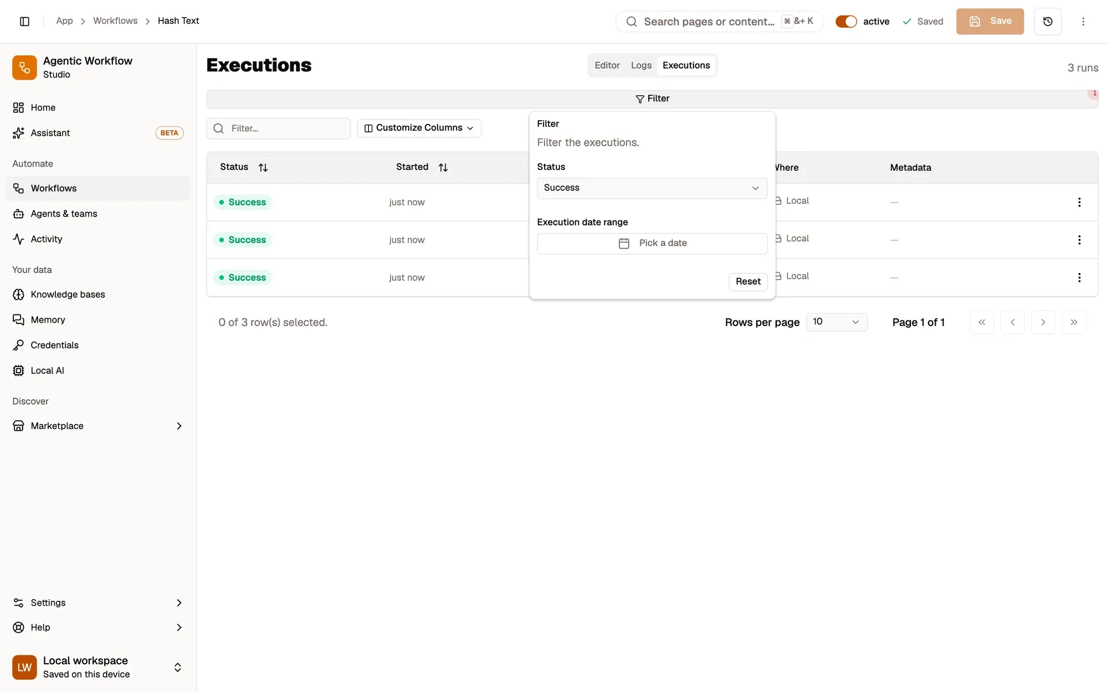Open the top-right more options menu
The height and width of the screenshot is (692, 1108).
coord(1083,21)
